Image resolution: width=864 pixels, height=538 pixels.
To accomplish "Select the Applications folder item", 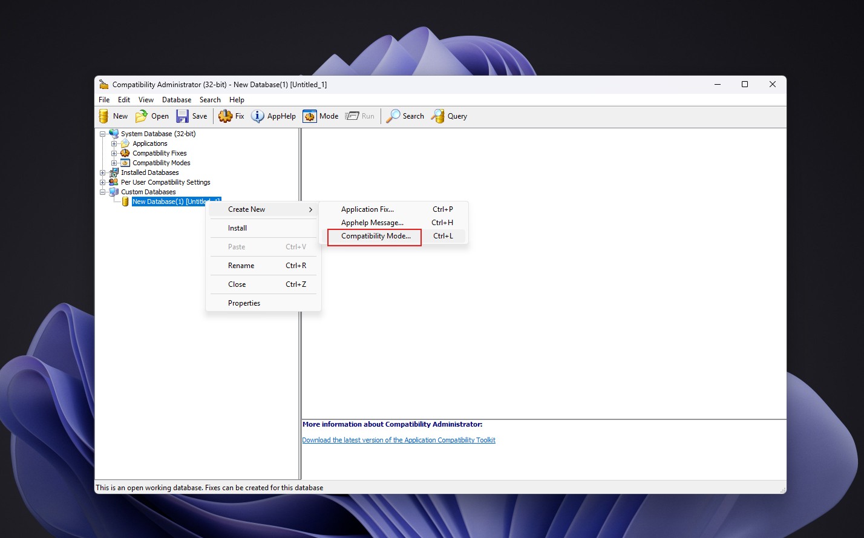I will pyautogui.click(x=150, y=143).
